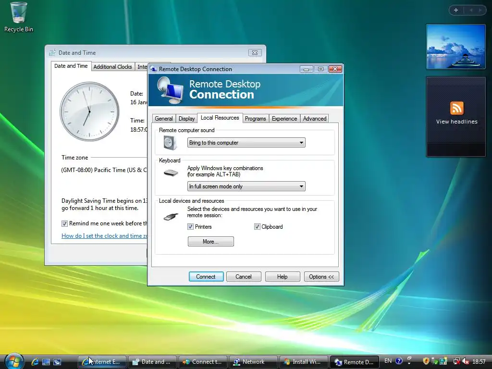Click the Help button
This screenshot has height=369, width=492.
[283, 276]
